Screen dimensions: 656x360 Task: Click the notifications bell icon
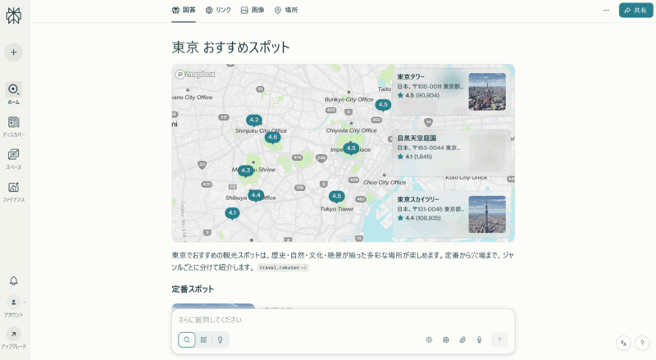coord(13,280)
